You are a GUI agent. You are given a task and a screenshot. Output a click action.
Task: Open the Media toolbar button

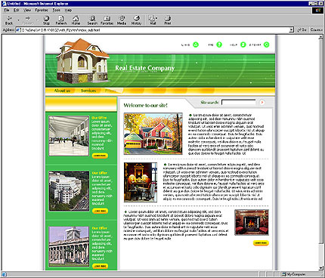[122, 20]
